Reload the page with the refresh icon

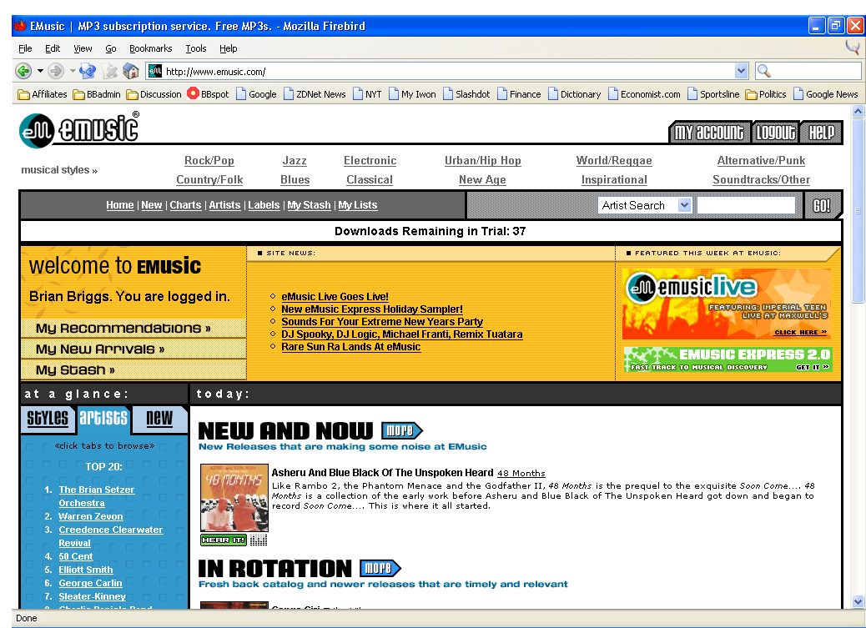(88, 71)
